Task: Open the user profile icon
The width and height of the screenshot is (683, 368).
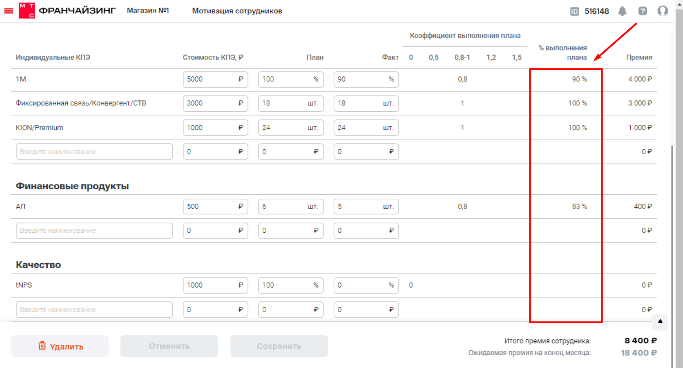Action: click(662, 11)
